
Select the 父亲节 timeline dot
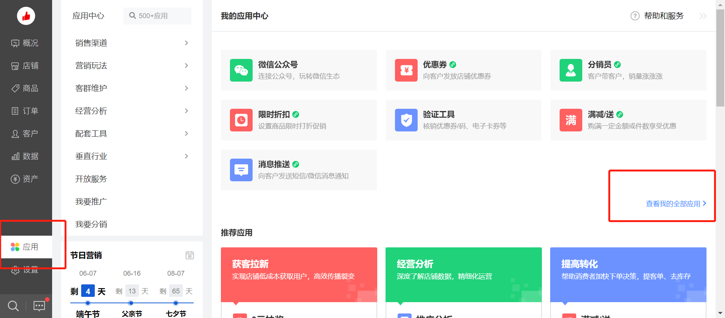click(x=131, y=303)
